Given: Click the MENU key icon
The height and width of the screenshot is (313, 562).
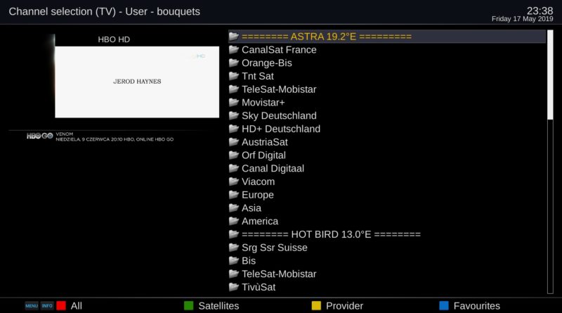Looking at the screenshot, I should (x=32, y=306).
